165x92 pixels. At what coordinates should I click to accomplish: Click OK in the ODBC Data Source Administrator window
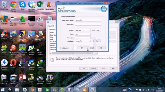click(84, 68)
